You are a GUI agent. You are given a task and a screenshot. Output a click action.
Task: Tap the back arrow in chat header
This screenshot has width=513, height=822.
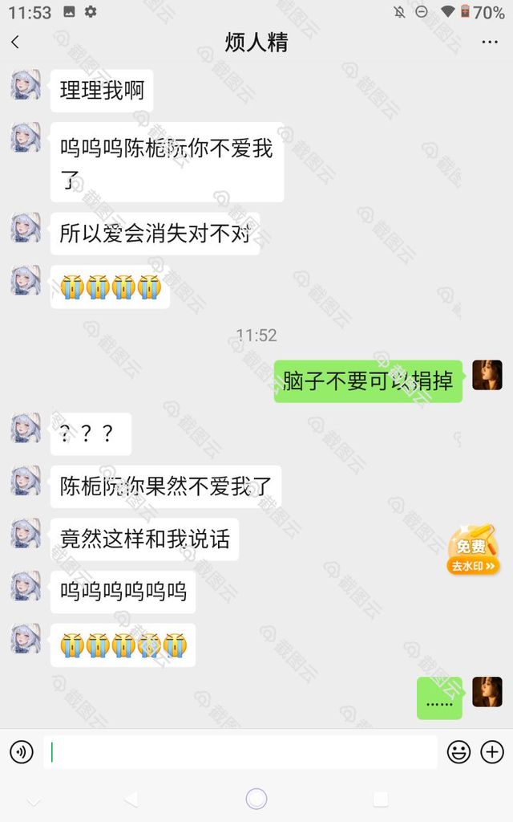coord(15,42)
